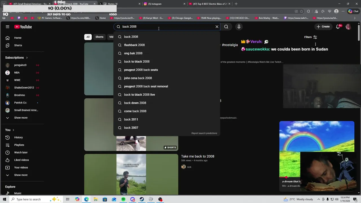Focus the search field containing back 2008
The height and width of the screenshot is (203, 361).
[x=166, y=27]
